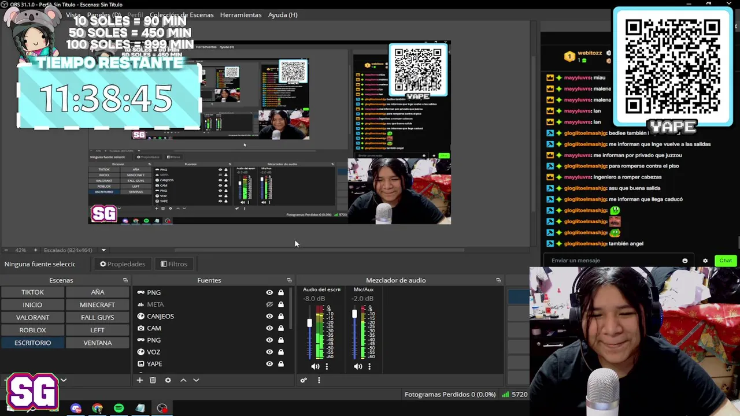The height and width of the screenshot is (416, 740).
Task: Unlock the CAM source
Action: click(281, 328)
